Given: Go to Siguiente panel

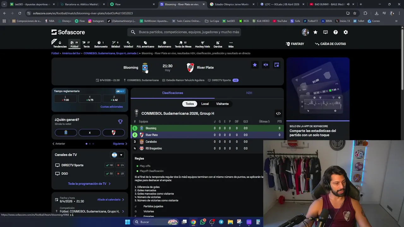Looking at the screenshot, I should (120, 144).
